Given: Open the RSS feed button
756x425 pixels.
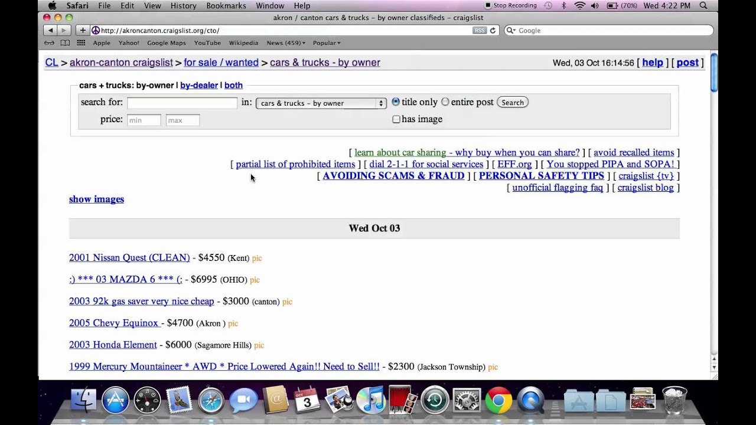Looking at the screenshot, I should [x=480, y=30].
